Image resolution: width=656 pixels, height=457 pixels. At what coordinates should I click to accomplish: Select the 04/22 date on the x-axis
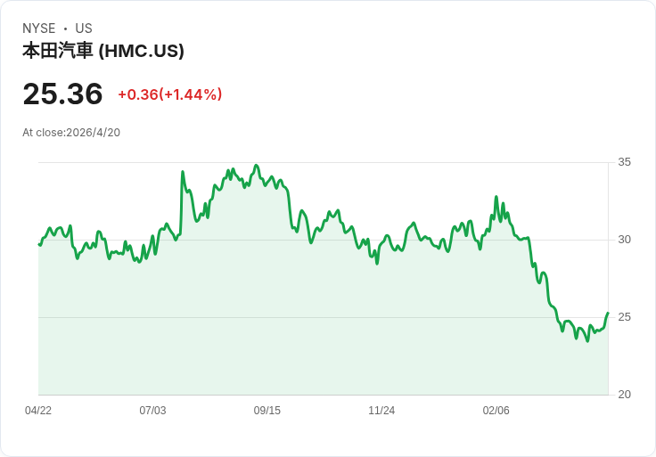coord(38,411)
